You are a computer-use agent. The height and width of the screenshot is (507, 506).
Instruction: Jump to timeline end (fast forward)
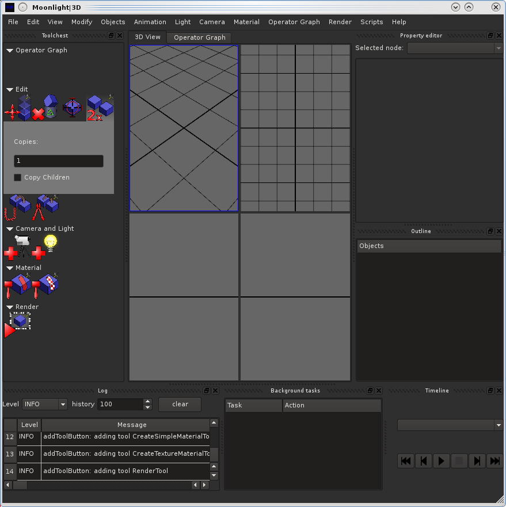[x=494, y=461]
